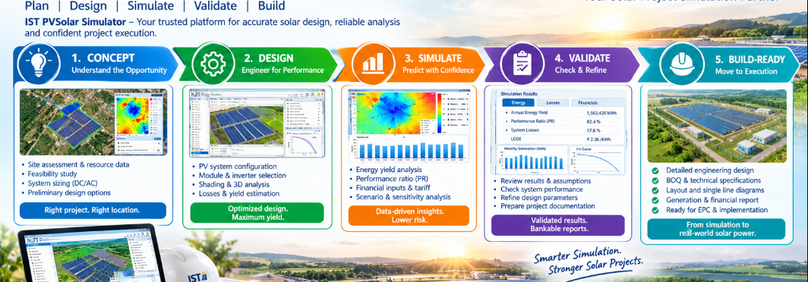Click PV system configuration bullet
Screen dimensions: 808x282
point(238,167)
